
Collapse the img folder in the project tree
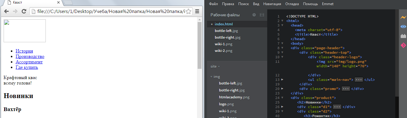(211, 77)
